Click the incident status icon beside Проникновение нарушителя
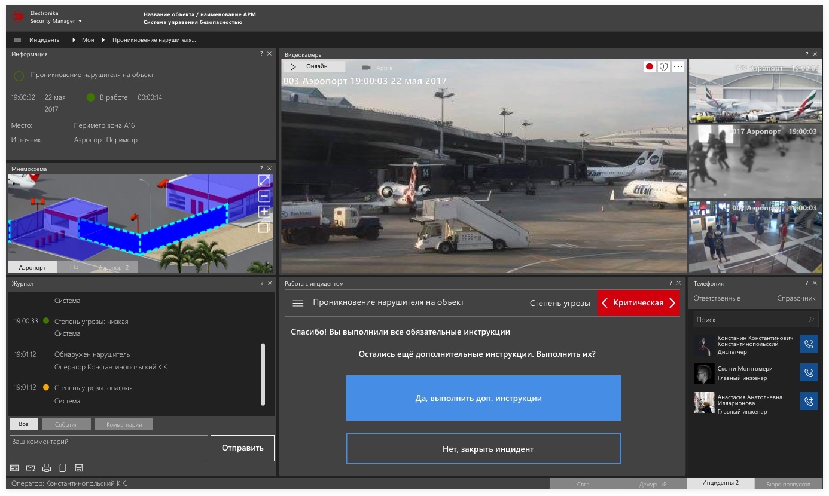The image size is (829, 496). (19, 75)
